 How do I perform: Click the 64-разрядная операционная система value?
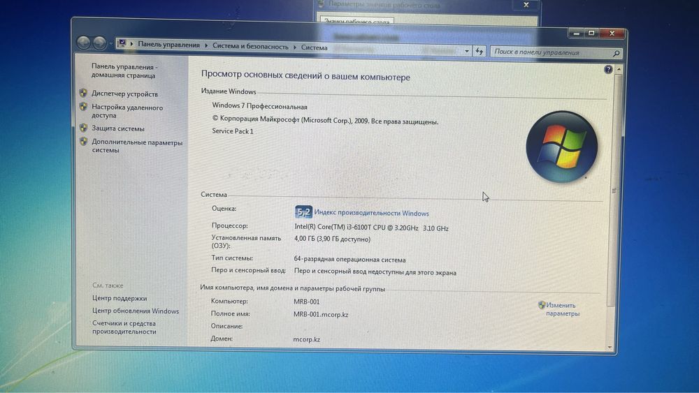[349, 260]
